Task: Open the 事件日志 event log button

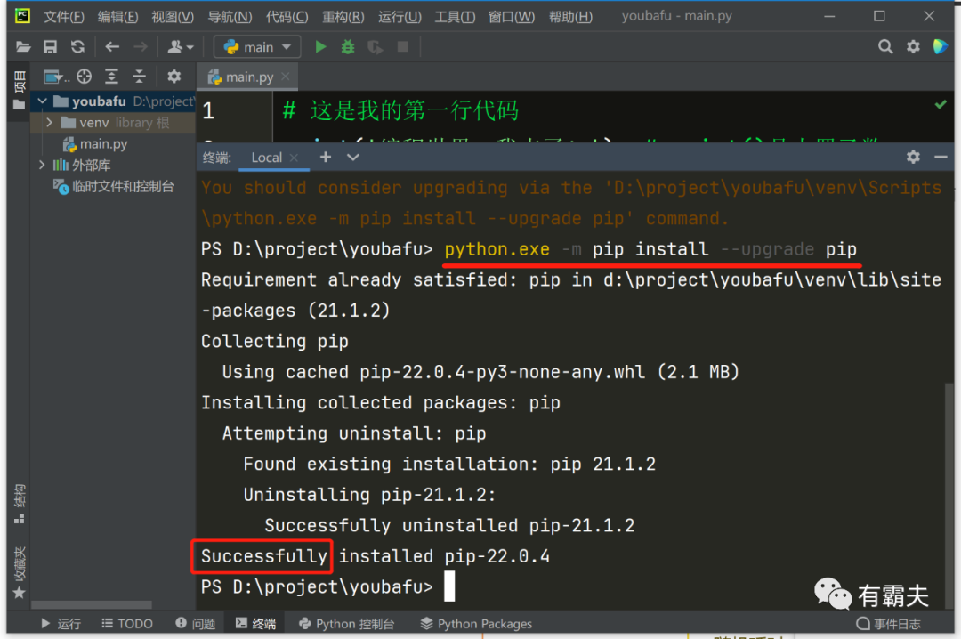Action: pyautogui.click(x=888, y=624)
